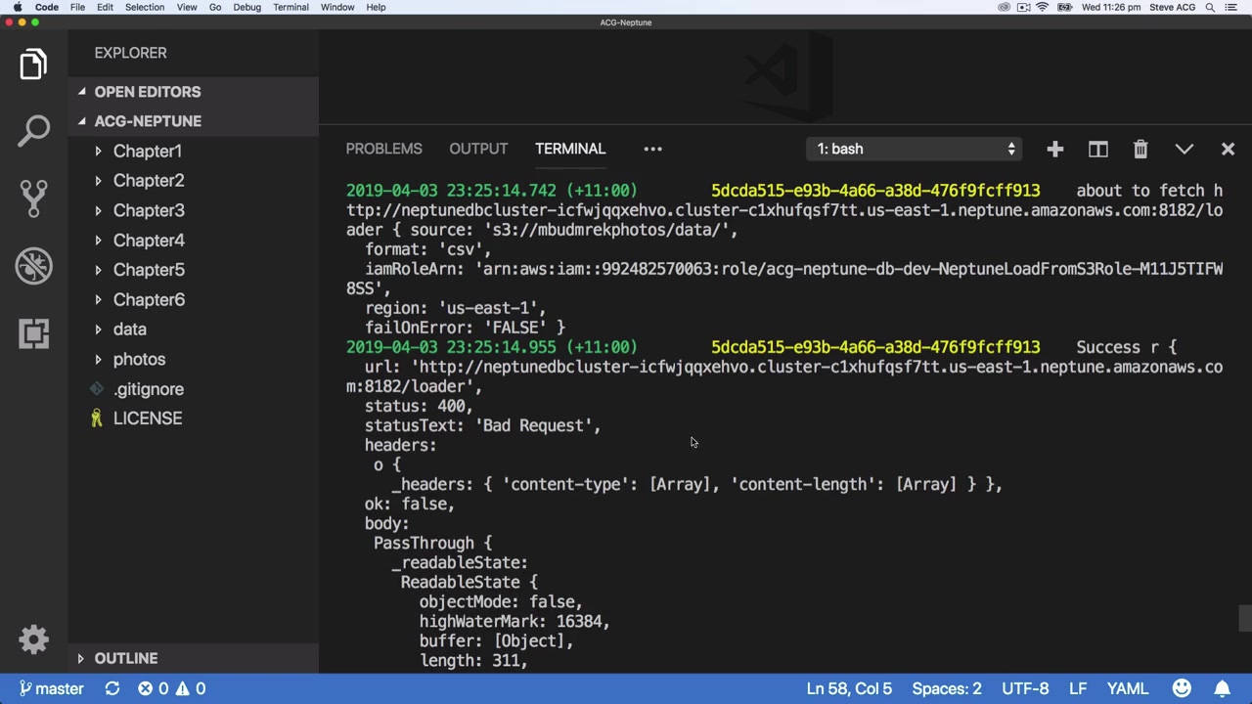This screenshot has height=704, width=1252.
Task: Open the File menu
Action: point(77,7)
